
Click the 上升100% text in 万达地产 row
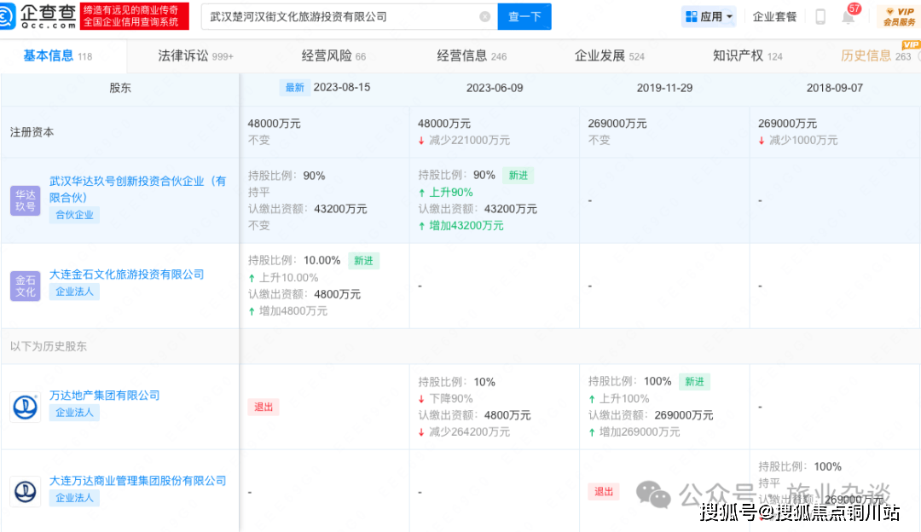pos(623,399)
